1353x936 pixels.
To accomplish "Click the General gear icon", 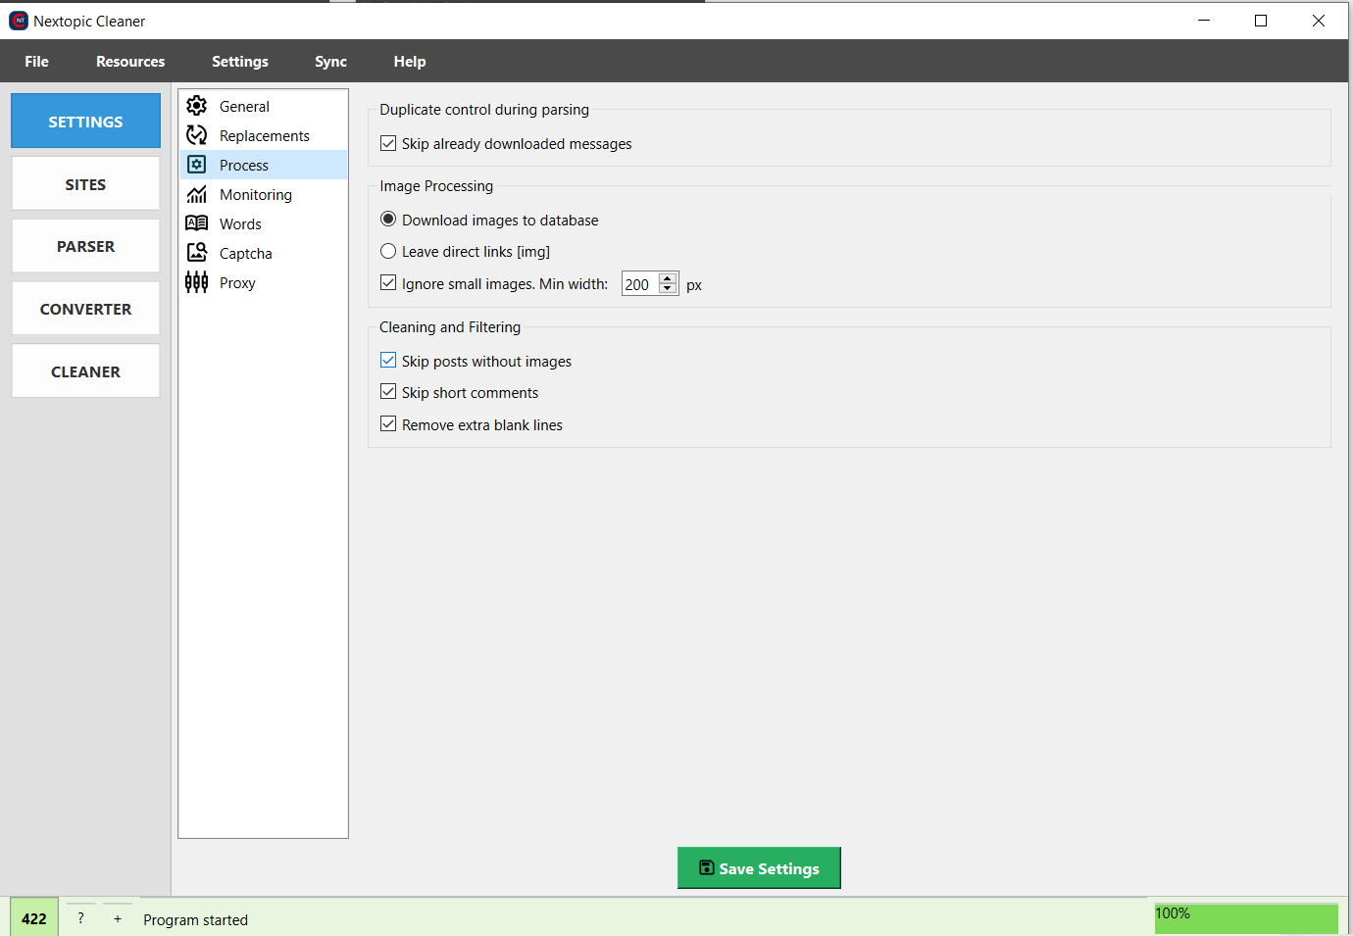I will pos(197,106).
